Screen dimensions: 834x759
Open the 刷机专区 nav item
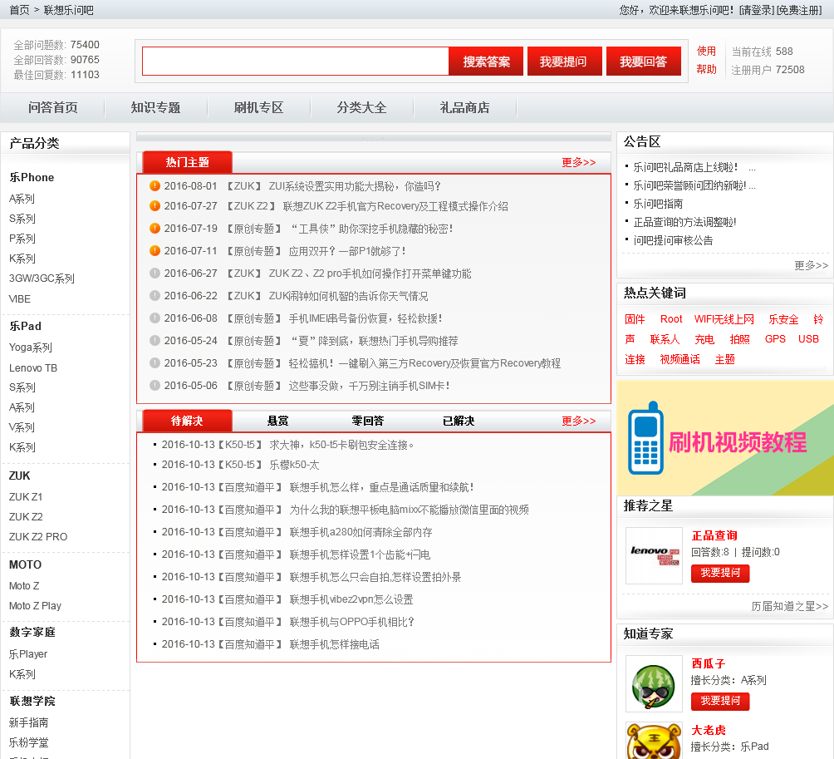[x=258, y=107]
